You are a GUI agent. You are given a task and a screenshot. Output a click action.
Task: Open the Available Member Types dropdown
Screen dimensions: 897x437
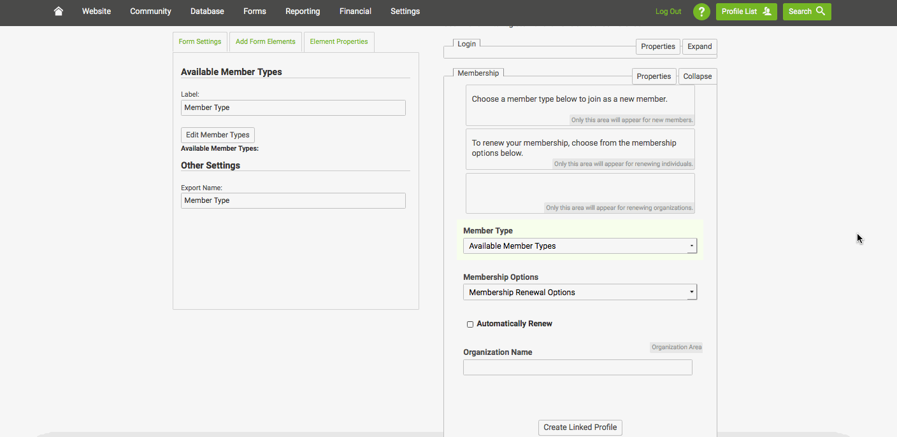click(580, 246)
